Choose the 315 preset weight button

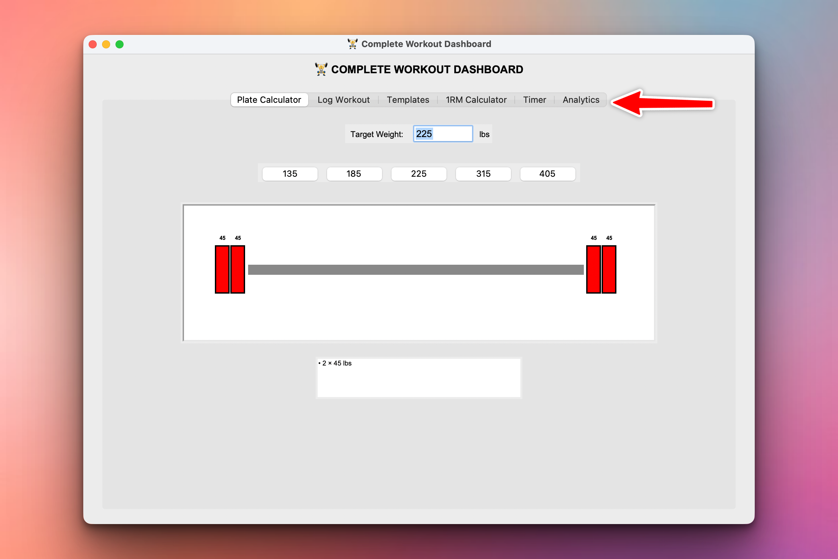click(x=483, y=174)
